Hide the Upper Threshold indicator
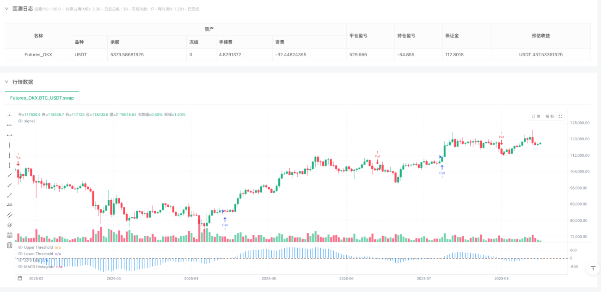This screenshot has height=292, width=601. pos(20,247)
